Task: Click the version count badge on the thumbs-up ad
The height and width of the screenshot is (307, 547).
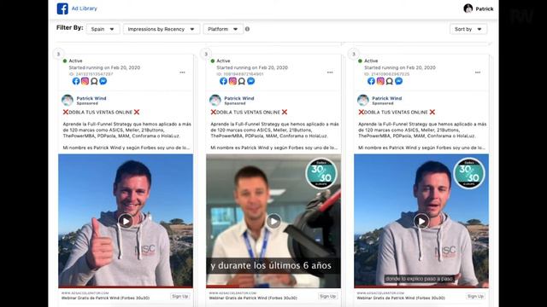Action: (x=58, y=54)
